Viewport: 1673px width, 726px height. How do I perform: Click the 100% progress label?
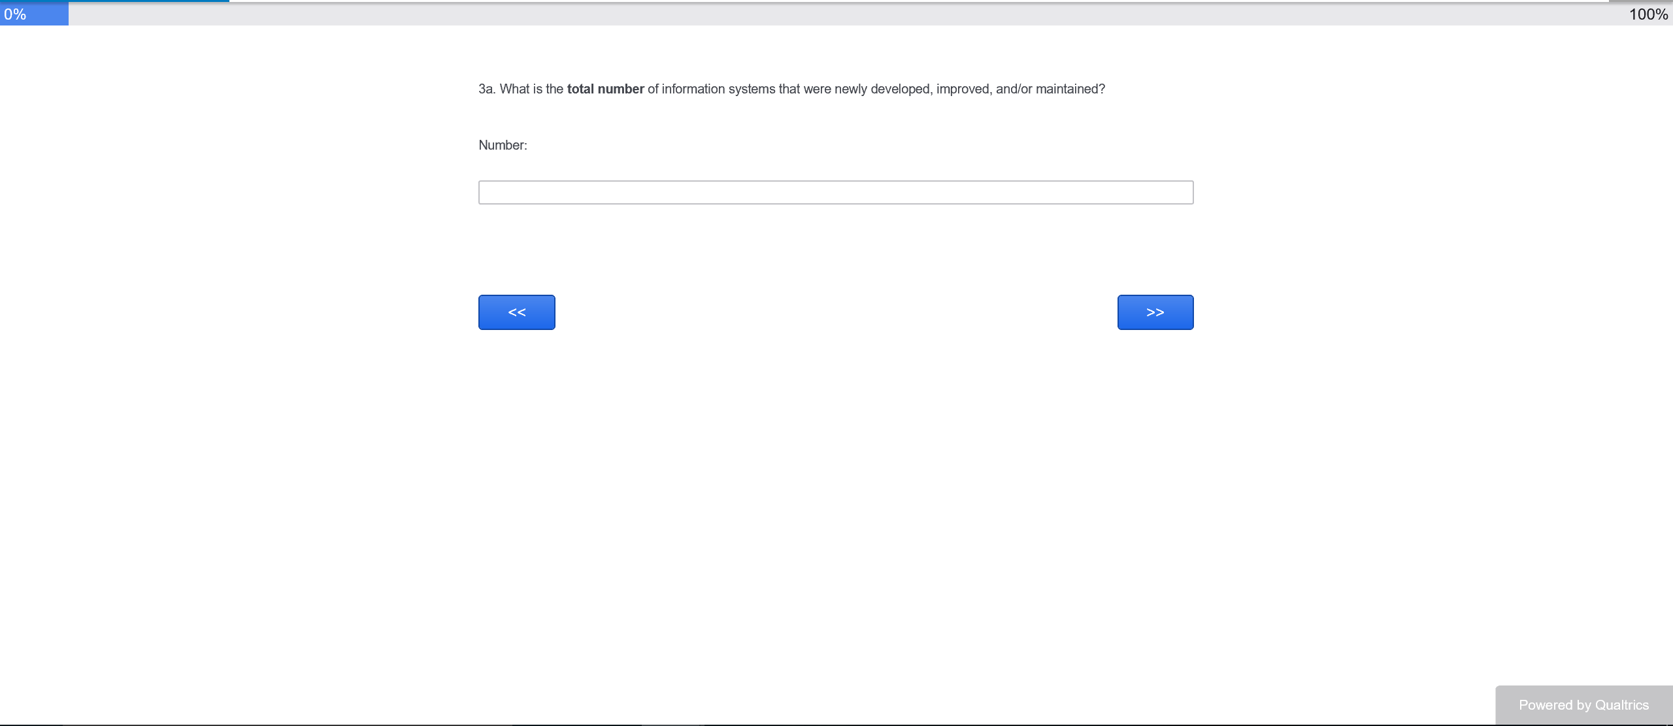tap(1648, 14)
